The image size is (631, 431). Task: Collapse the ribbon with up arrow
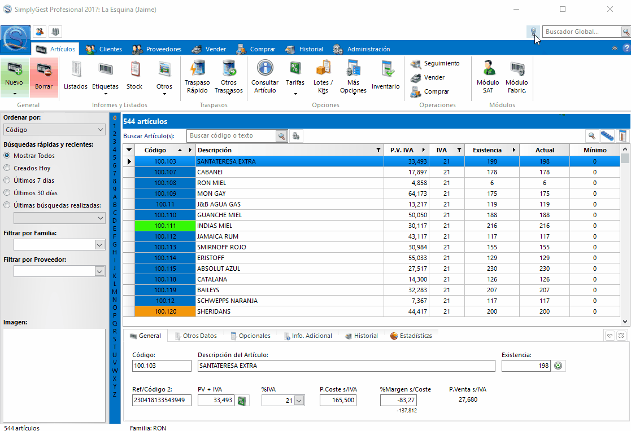[x=615, y=49]
